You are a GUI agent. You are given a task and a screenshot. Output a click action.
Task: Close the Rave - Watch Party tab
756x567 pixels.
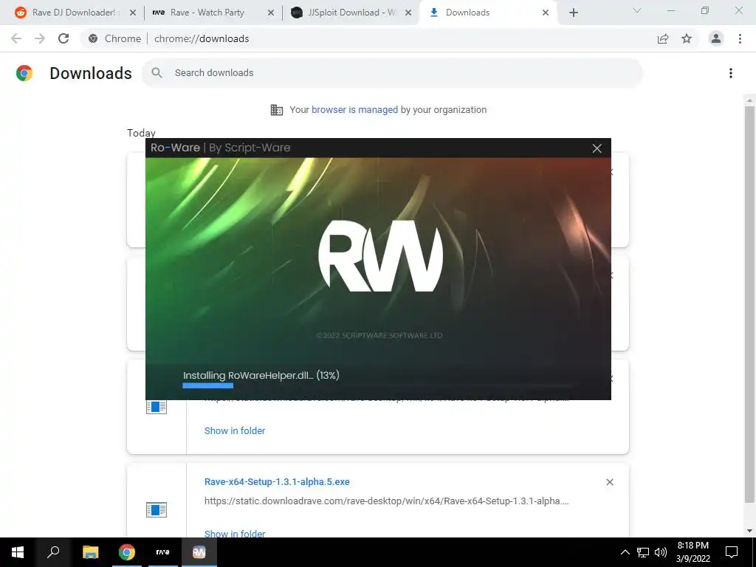click(271, 13)
